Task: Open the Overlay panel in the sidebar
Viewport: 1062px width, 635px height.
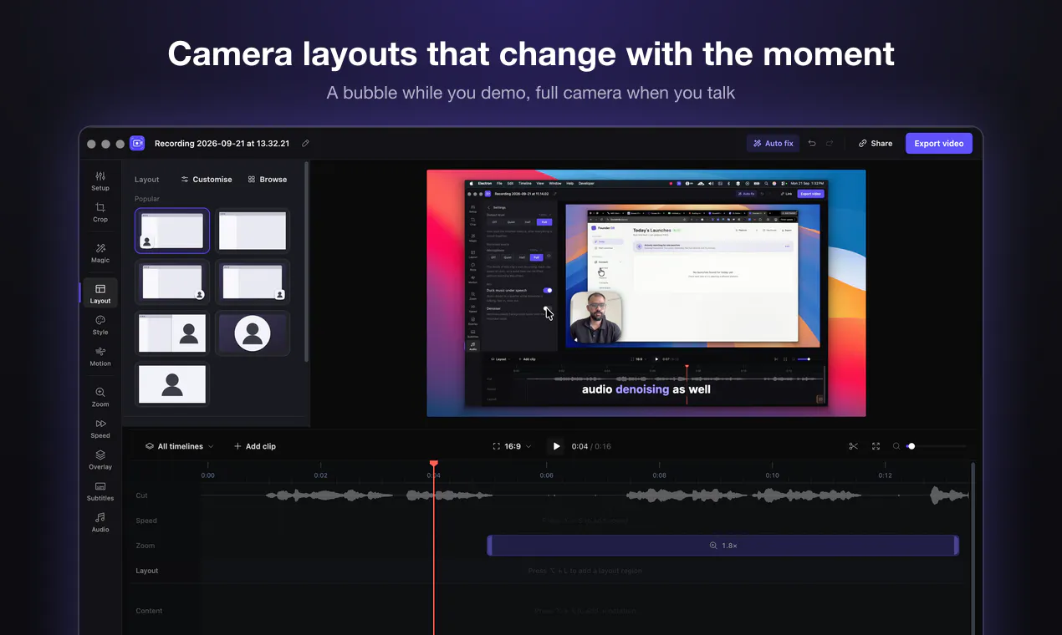Action: 100,460
